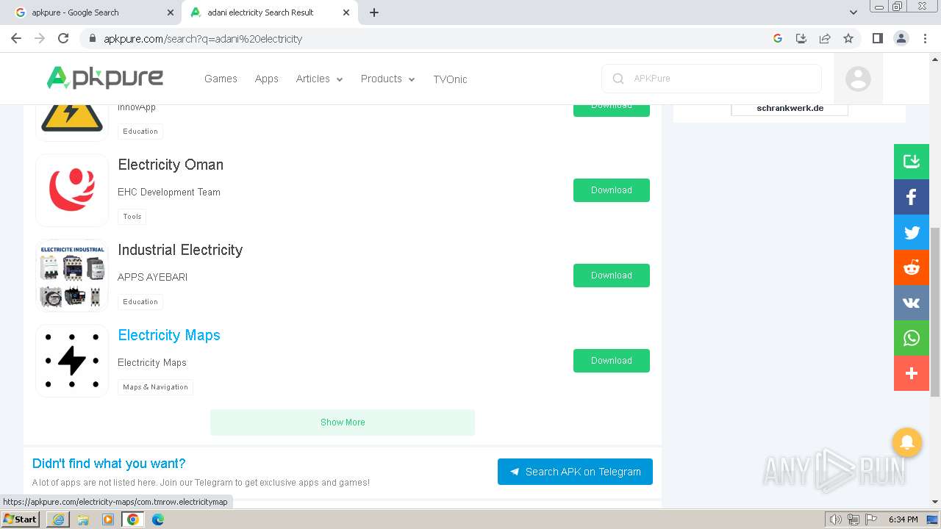Click the APPS AYEBARI developer text
This screenshot has width=941, height=529.
pyautogui.click(x=153, y=278)
